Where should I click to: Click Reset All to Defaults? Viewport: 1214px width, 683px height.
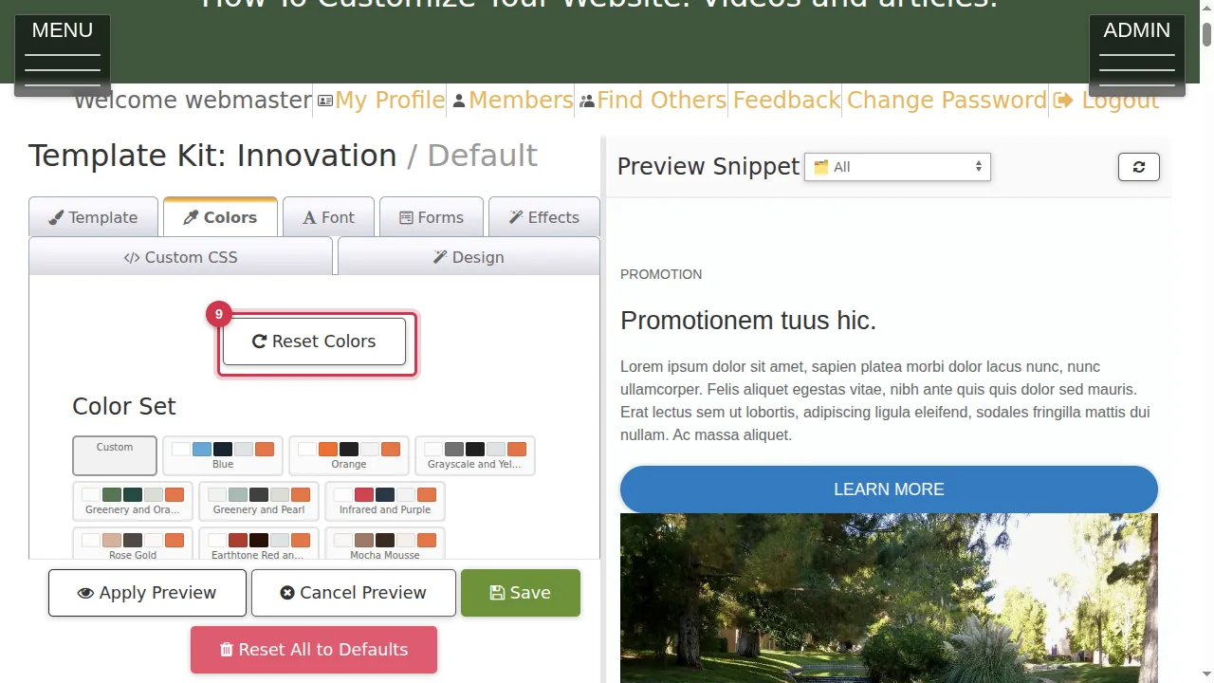point(314,650)
